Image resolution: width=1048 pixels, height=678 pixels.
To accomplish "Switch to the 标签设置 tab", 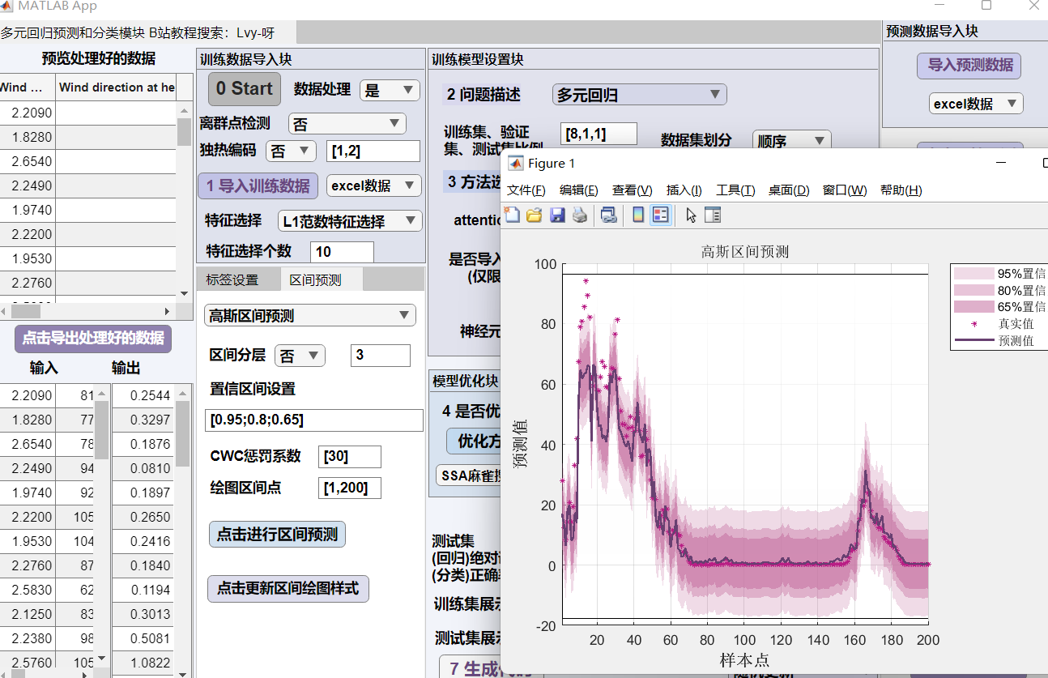I will [x=232, y=279].
